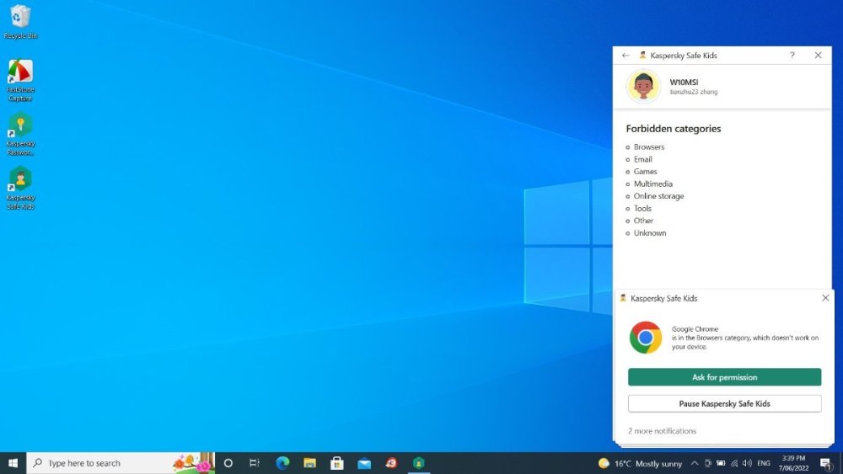Click the Browsers forbidden category
Image resolution: width=843 pixels, height=474 pixels.
tap(649, 147)
